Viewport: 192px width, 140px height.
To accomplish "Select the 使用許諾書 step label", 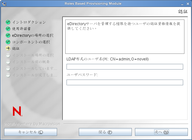I will point(21,29).
